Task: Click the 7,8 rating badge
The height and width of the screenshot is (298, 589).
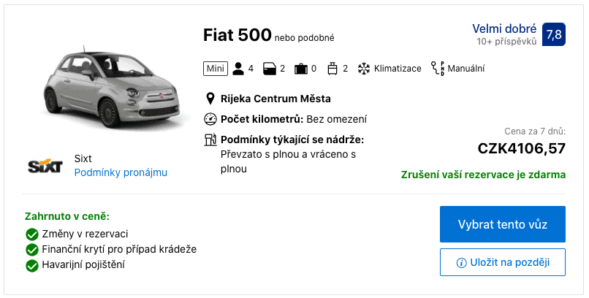Action: [554, 34]
